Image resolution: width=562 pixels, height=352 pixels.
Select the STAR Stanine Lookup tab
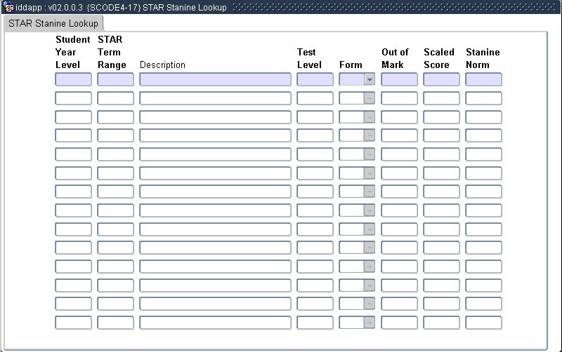pyautogui.click(x=53, y=23)
